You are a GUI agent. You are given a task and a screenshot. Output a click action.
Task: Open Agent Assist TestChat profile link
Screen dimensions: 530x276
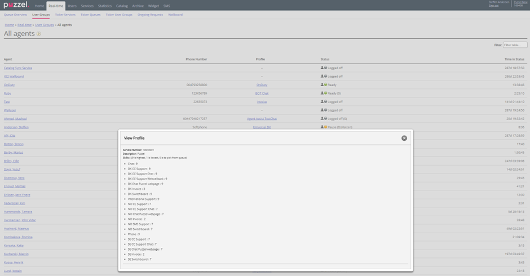tap(262, 118)
